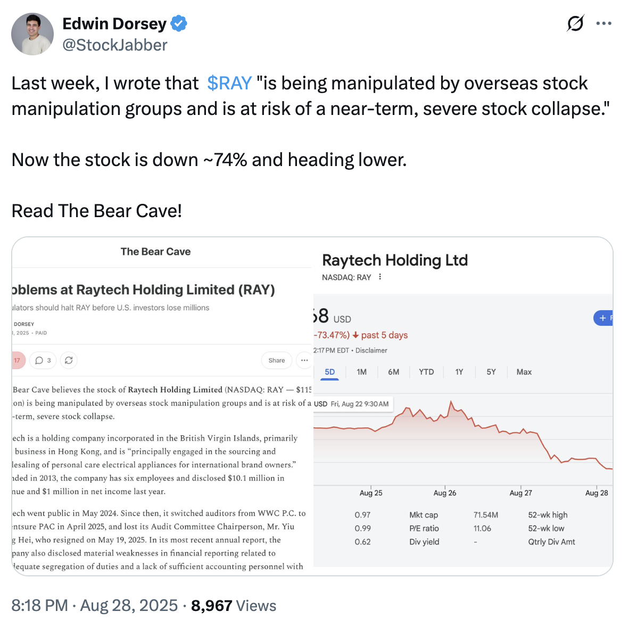Select the 5D chart range tab
The image size is (628, 628).
pos(330,372)
